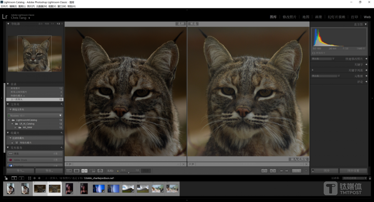The height and width of the screenshot is (202, 374).
Task: Collapse the Navigator panel
Action: [x=8, y=24]
